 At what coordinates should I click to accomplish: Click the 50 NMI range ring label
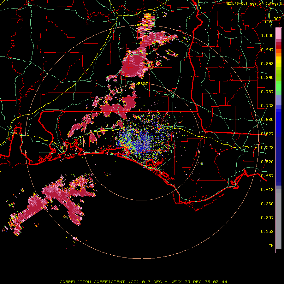click(x=142, y=83)
